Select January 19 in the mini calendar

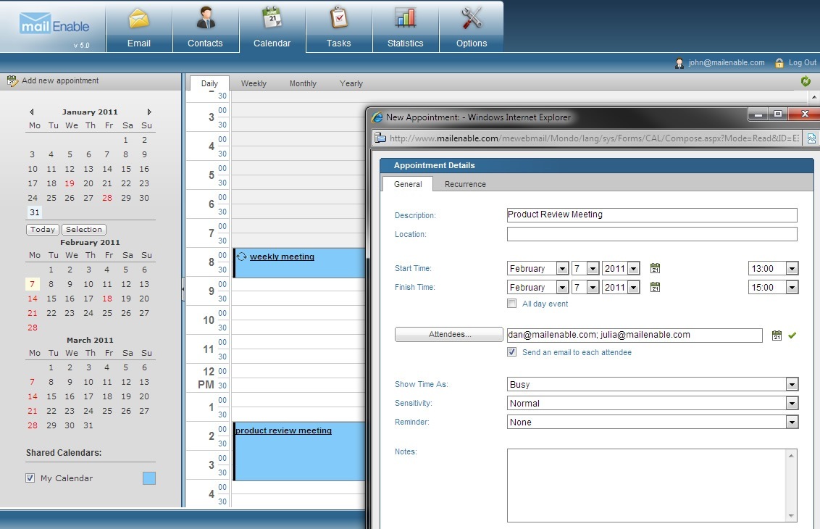click(x=70, y=183)
